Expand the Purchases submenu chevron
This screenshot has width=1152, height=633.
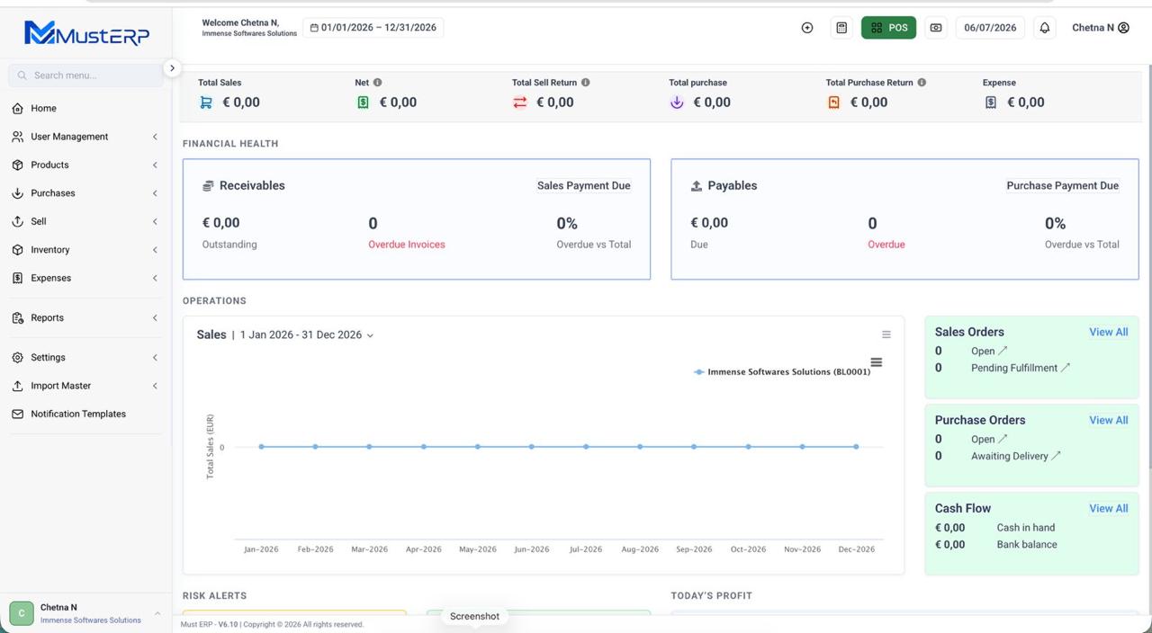pos(155,193)
